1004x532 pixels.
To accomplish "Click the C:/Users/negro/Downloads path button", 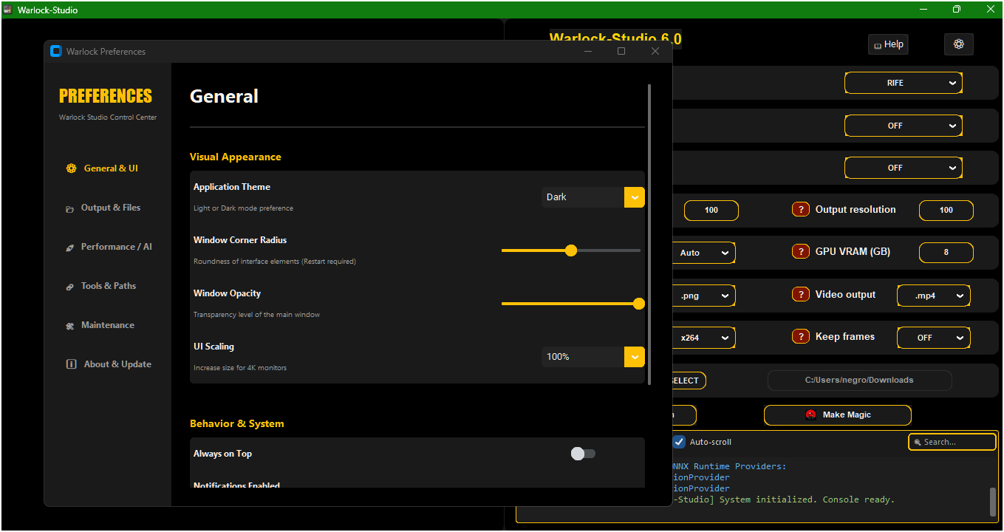I will (860, 381).
